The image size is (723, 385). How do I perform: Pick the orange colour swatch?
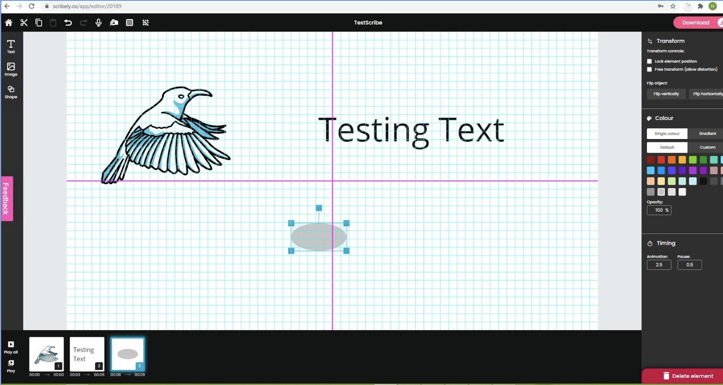672,160
